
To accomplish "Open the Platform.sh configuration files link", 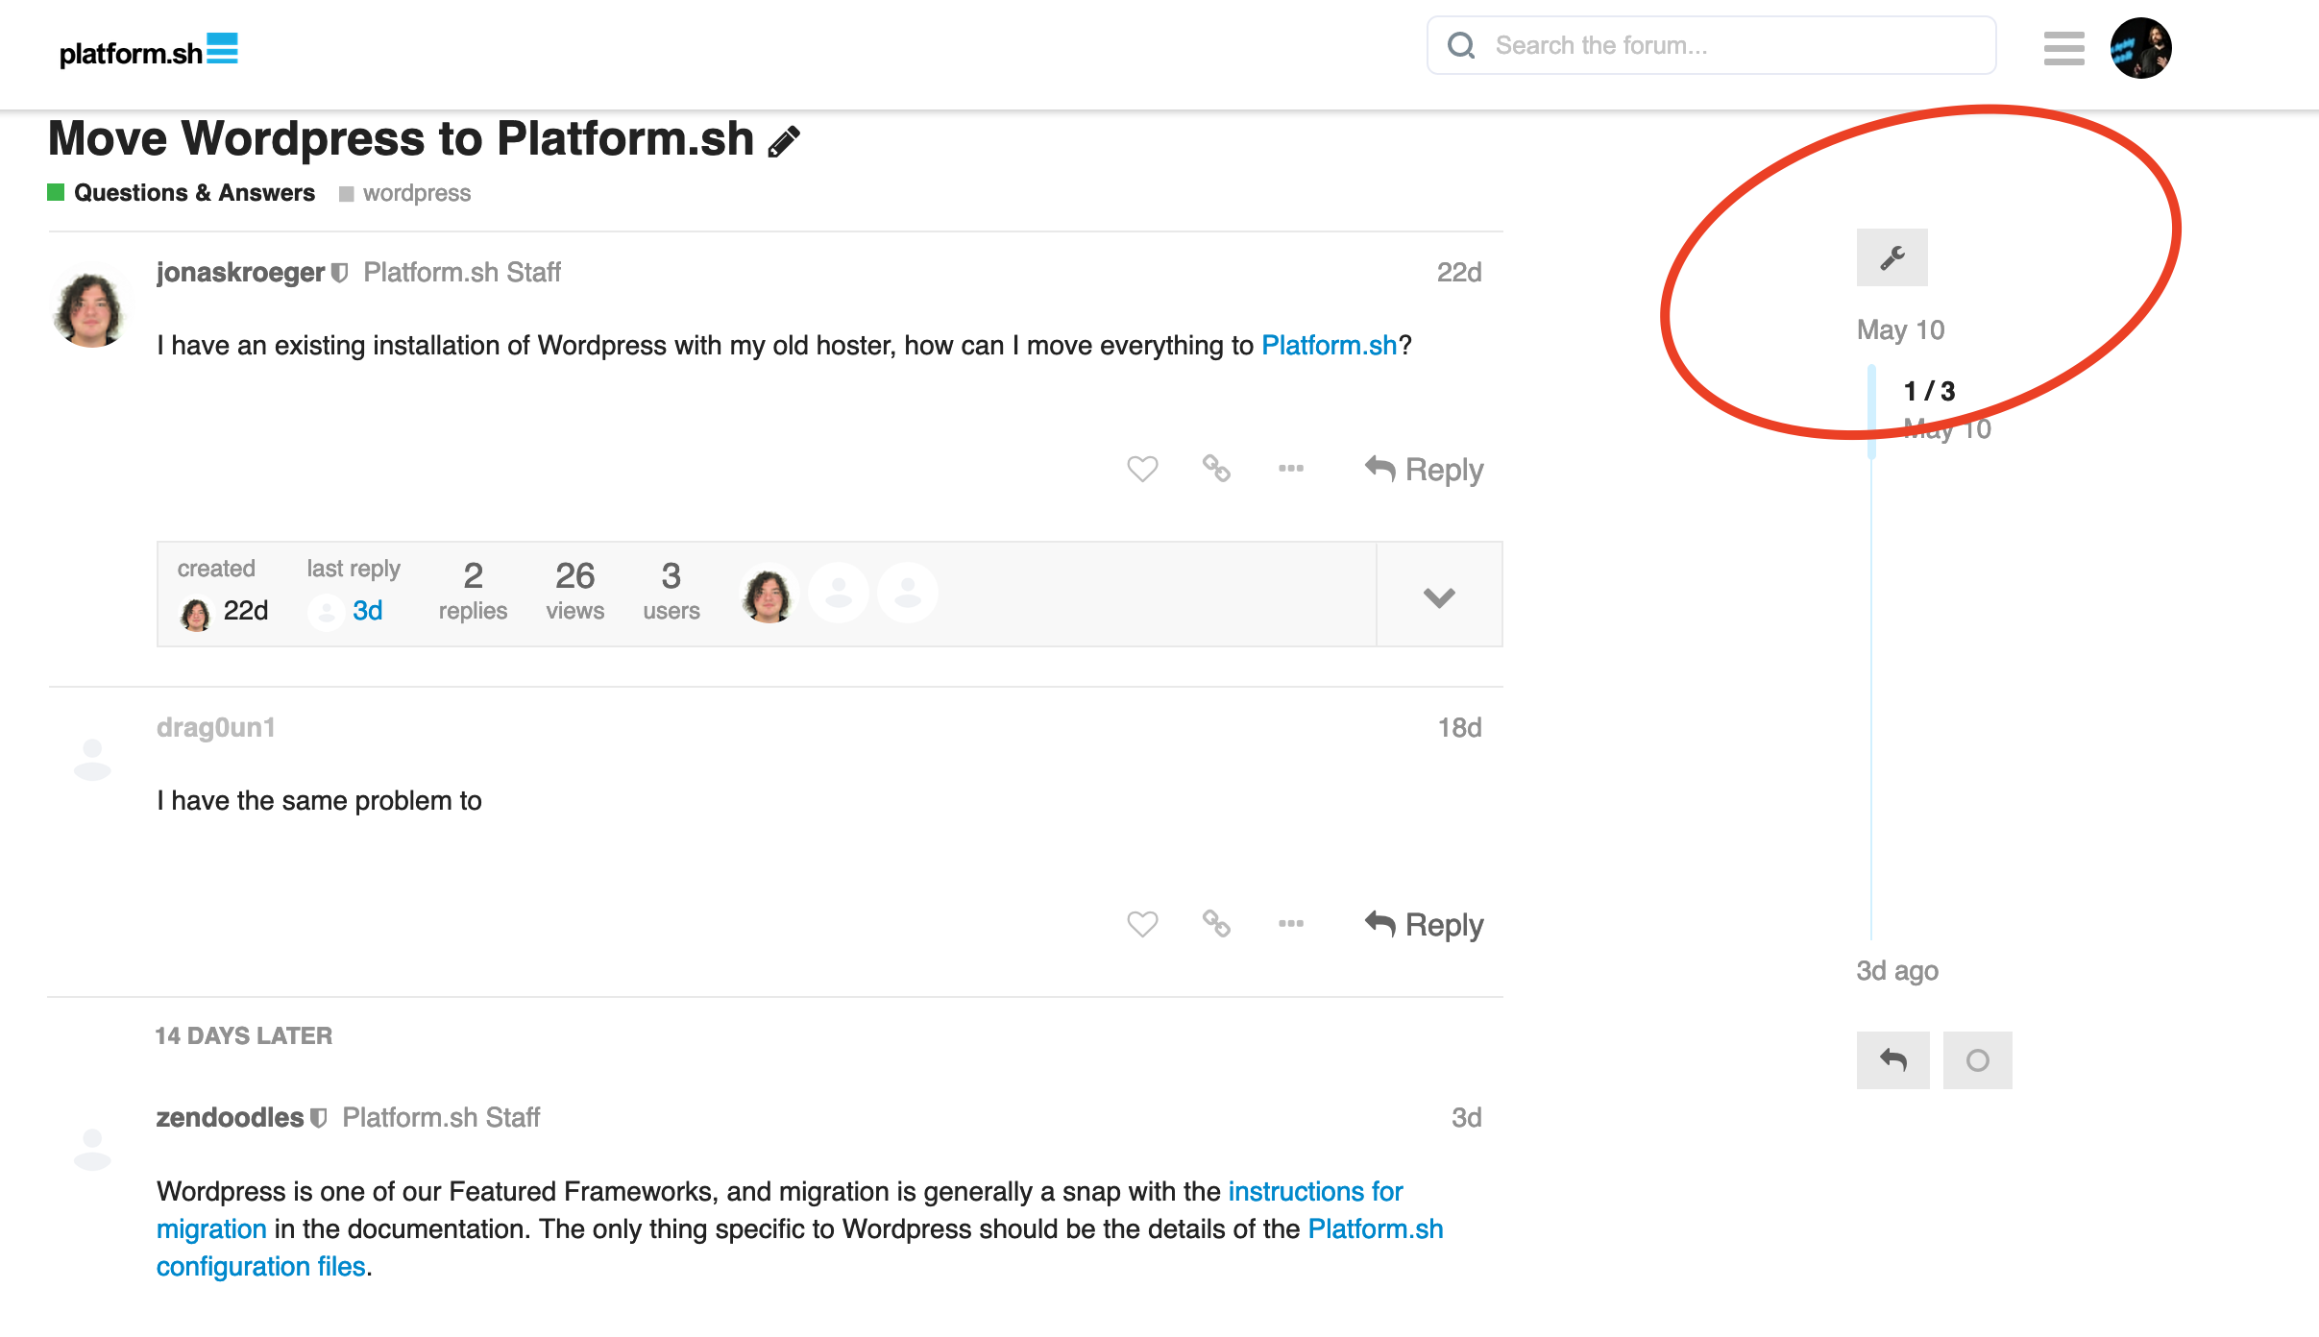I will [800, 1248].
